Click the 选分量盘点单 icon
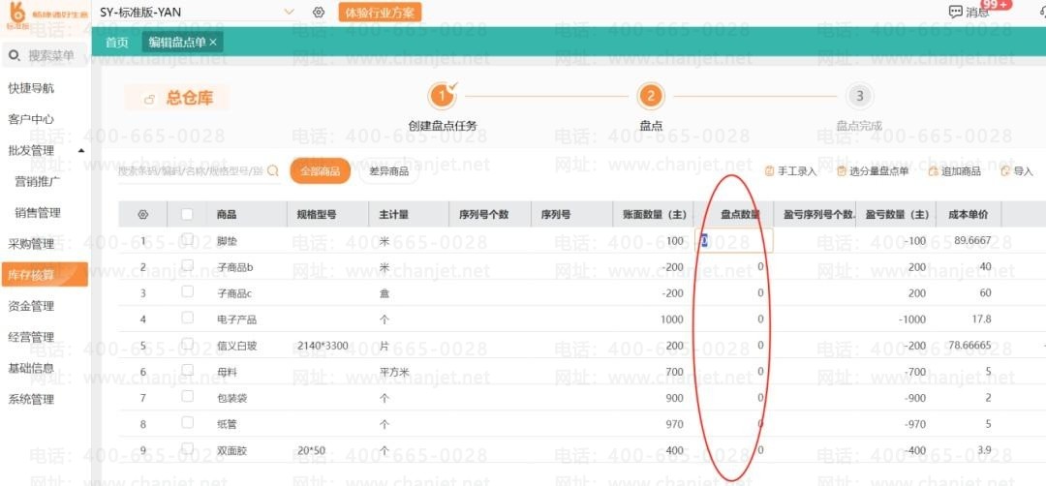 pos(842,171)
